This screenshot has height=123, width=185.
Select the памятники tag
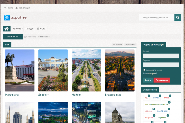162,111
